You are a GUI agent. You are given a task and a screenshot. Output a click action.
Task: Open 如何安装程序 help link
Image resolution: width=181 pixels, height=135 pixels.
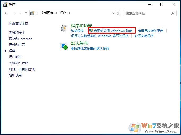coord(144,36)
